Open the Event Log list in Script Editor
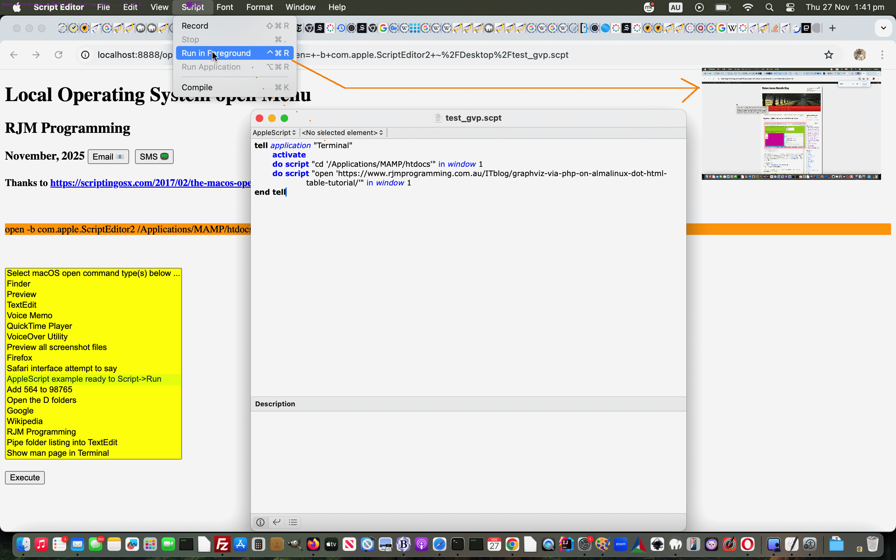896x560 pixels. pyautogui.click(x=292, y=522)
